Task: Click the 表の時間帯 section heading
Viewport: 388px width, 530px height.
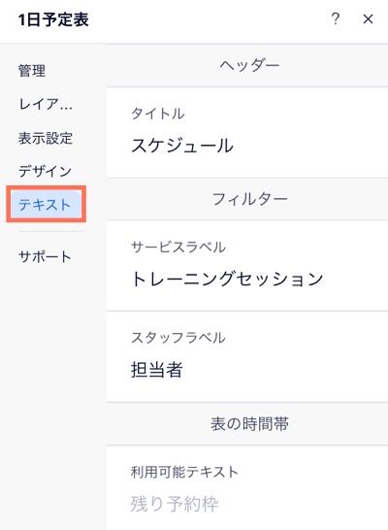Action: pos(249,423)
